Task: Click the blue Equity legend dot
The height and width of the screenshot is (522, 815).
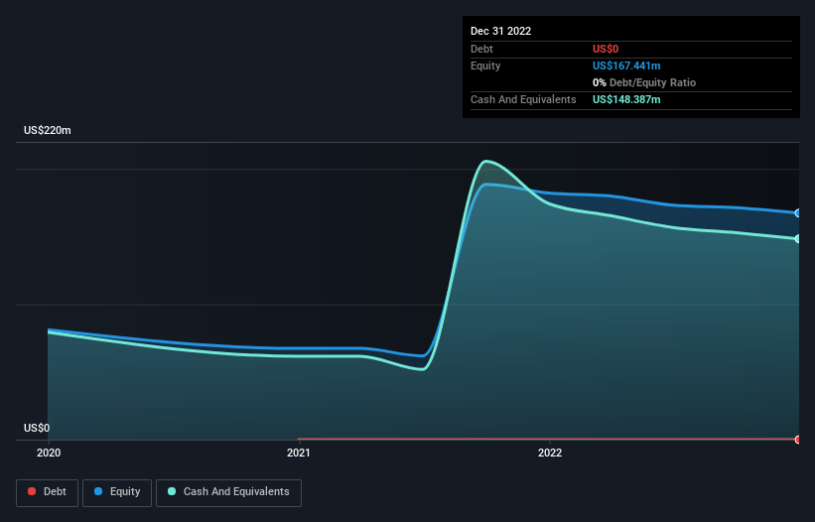Action: [x=98, y=491]
